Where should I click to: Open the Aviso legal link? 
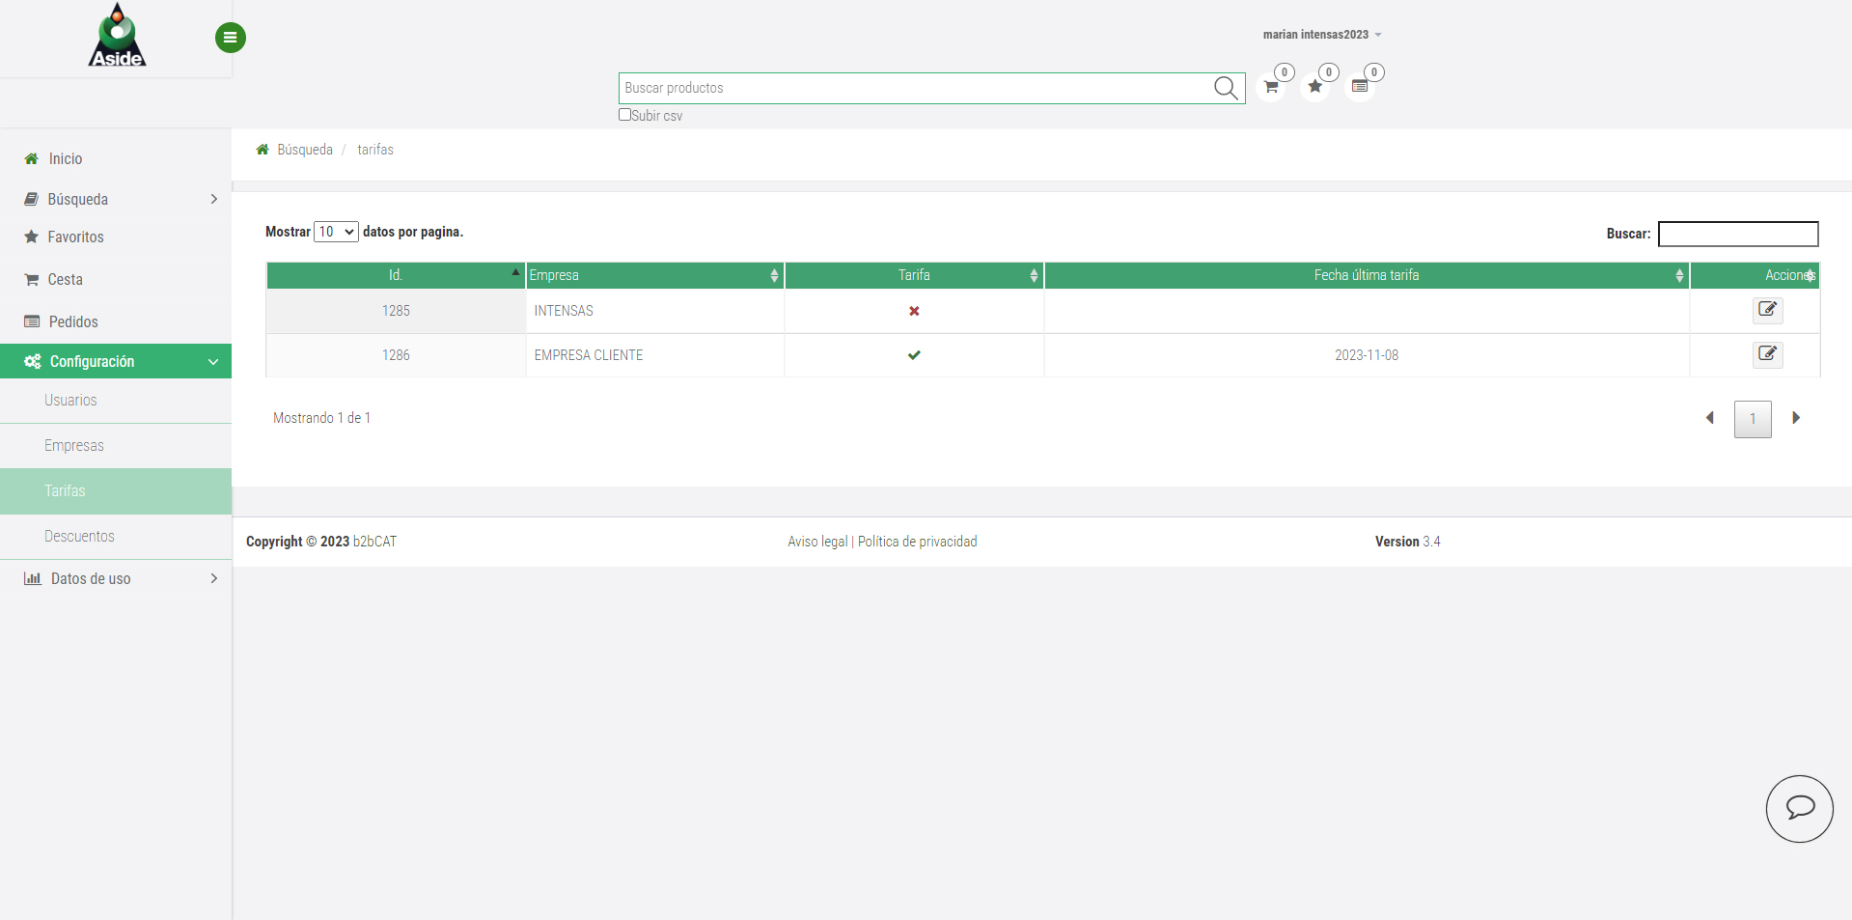[x=817, y=542]
